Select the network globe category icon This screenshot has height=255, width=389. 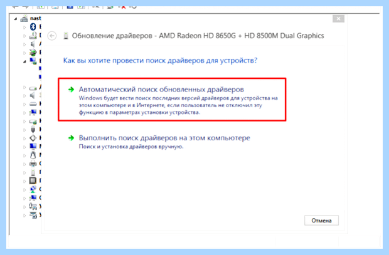pyautogui.click(x=33, y=189)
